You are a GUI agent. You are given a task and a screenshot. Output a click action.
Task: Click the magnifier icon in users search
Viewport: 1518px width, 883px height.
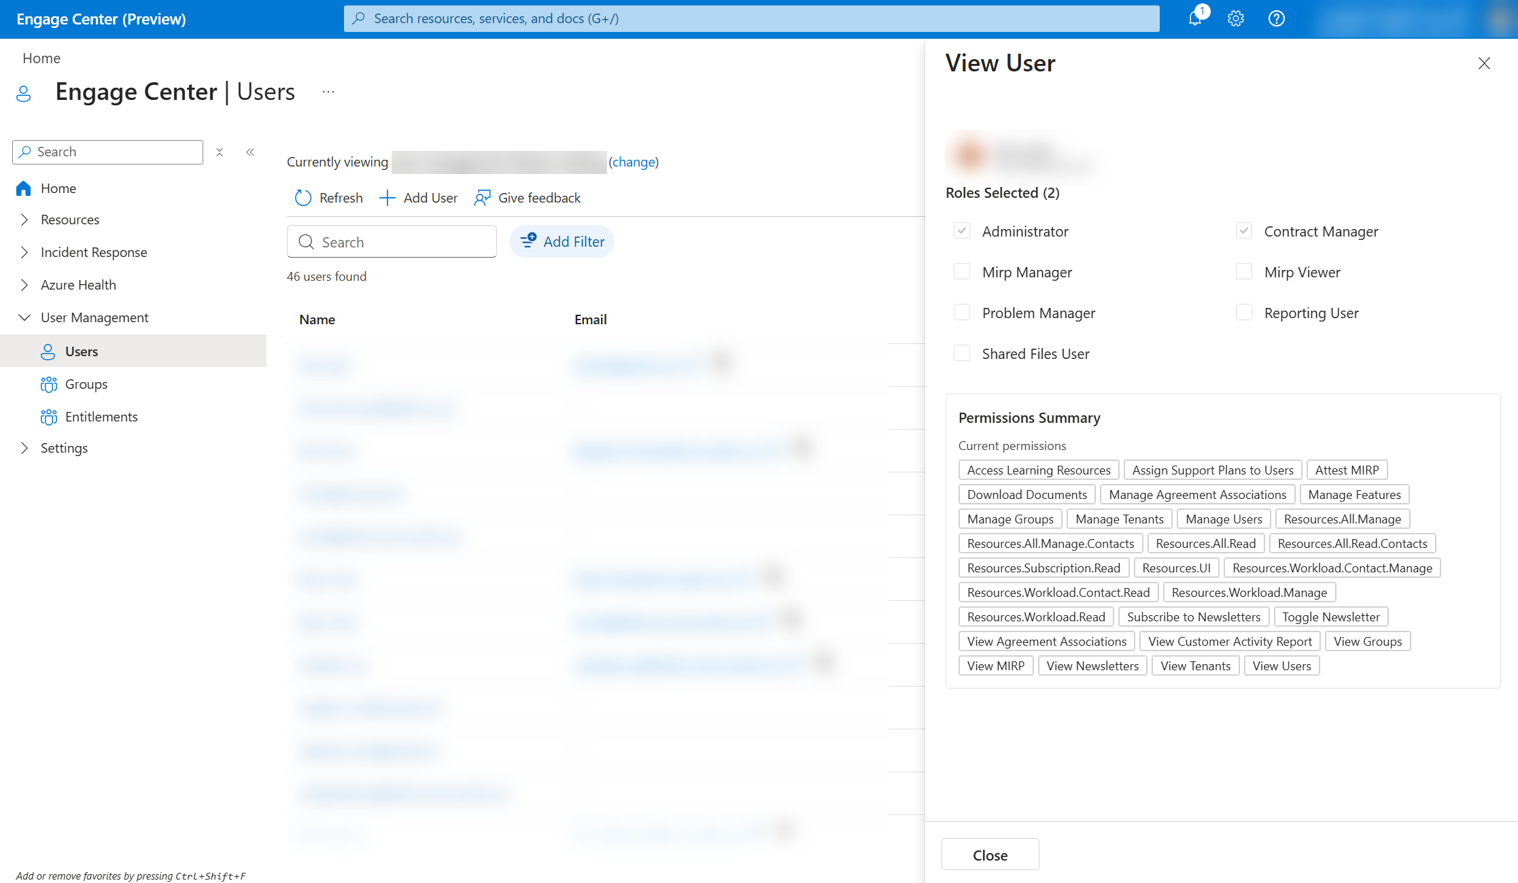(307, 242)
